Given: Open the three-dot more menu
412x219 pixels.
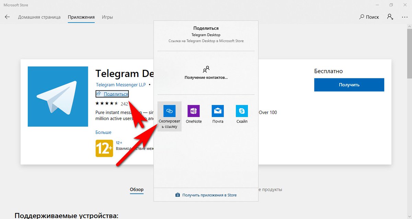Looking at the screenshot, I should pyautogui.click(x=404, y=17).
